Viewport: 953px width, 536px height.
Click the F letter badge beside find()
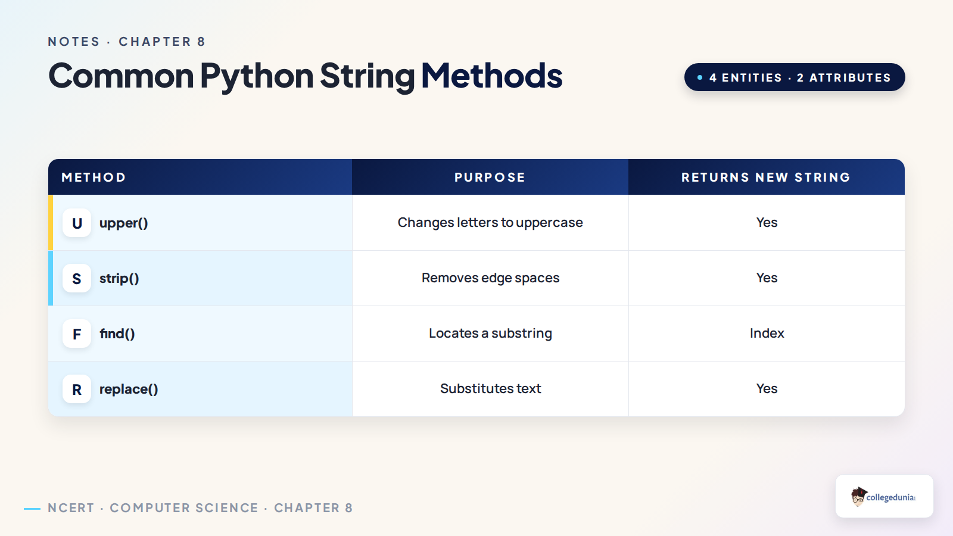point(77,334)
